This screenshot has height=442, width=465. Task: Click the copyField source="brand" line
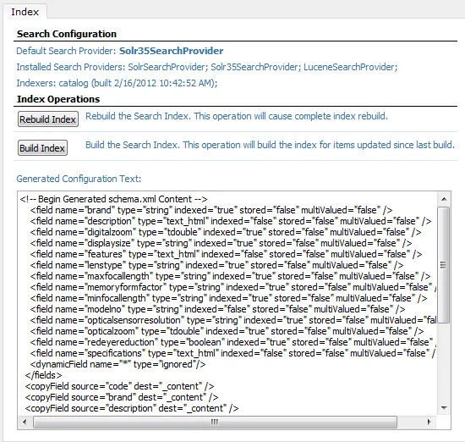pos(122,397)
